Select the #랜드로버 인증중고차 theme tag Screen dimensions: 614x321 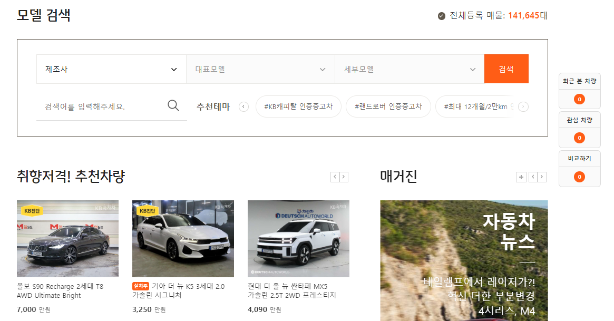pyautogui.click(x=388, y=106)
